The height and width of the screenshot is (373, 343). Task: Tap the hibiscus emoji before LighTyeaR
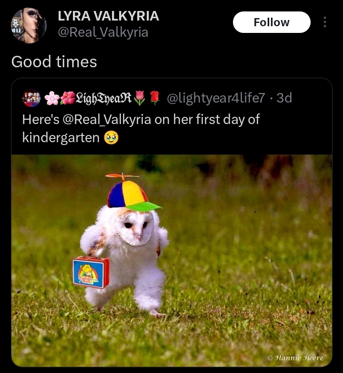tap(68, 98)
